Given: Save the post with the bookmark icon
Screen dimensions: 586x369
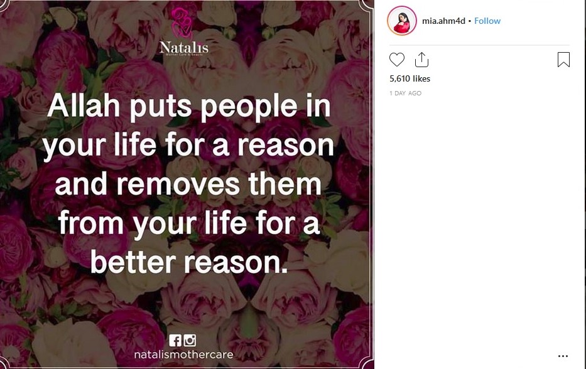Looking at the screenshot, I should click(x=563, y=60).
